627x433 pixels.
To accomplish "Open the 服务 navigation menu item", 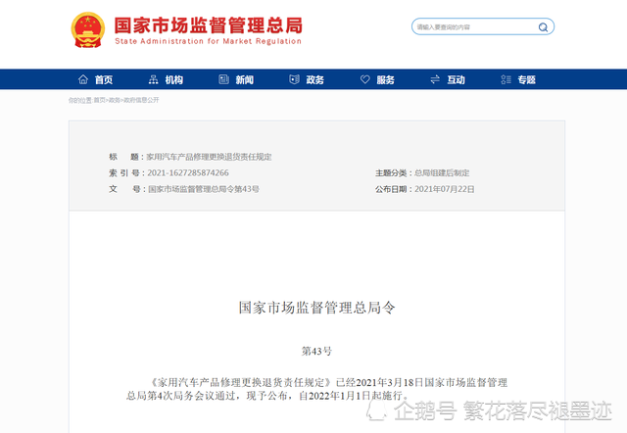I will click(x=385, y=80).
